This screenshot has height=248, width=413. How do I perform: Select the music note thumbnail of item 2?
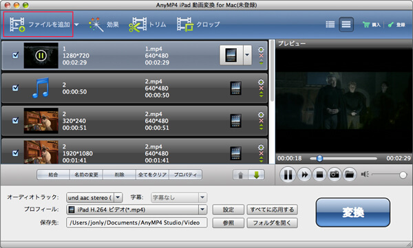[41, 88]
